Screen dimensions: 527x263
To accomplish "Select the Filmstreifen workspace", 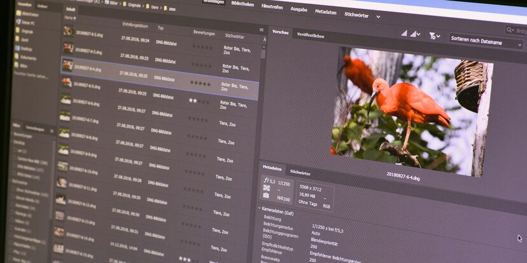I will [272, 7].
